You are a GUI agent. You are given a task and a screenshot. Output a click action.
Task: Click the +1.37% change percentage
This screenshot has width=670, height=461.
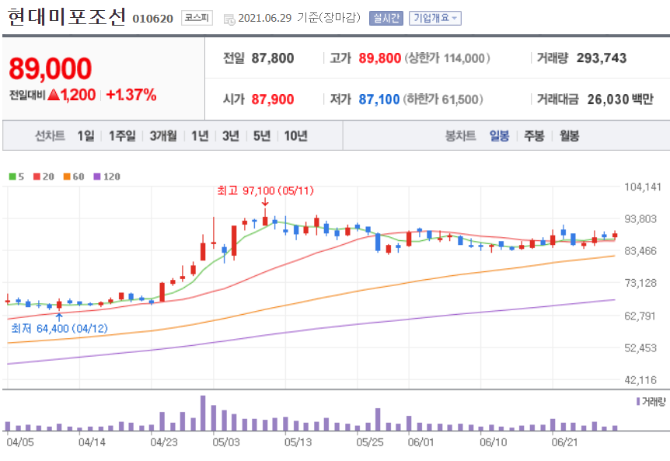[131, 95]
